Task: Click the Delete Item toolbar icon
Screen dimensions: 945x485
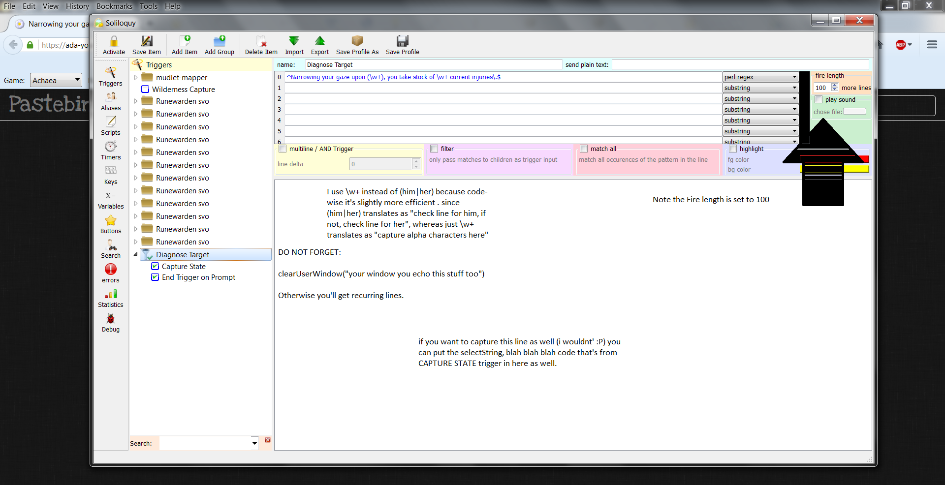Action: point(261,41)
